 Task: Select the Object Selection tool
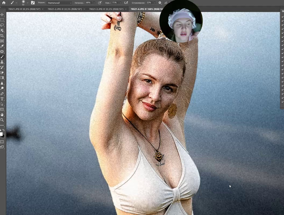[2, 30]
